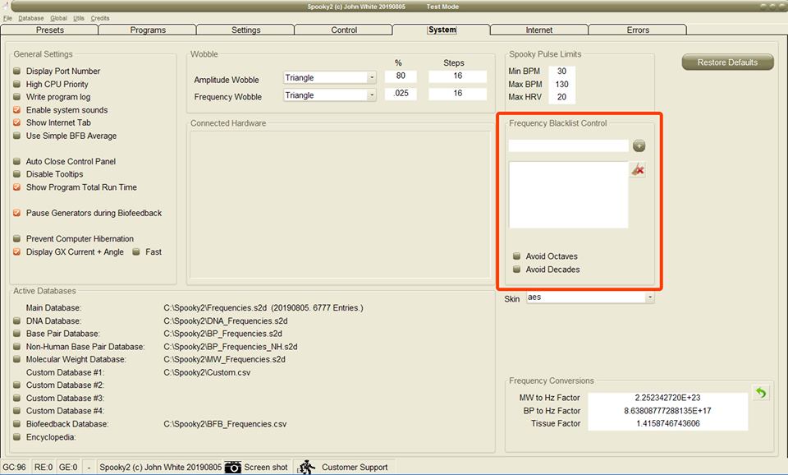Toggle the Fast option for GX display
Viewport: 788px width, 475px height.
click(136, 252)
